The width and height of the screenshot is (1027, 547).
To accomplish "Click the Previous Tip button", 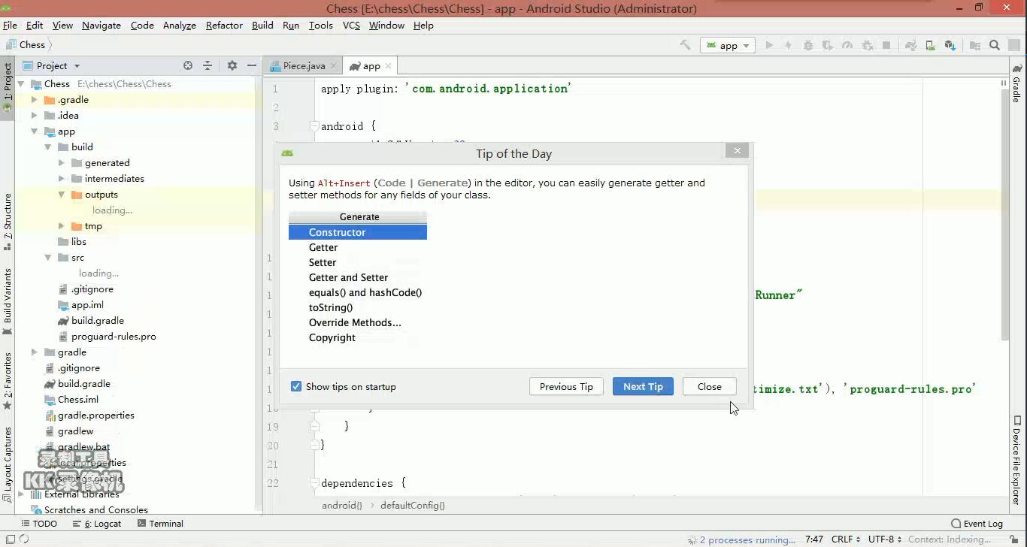I will [x=566, y=386].
